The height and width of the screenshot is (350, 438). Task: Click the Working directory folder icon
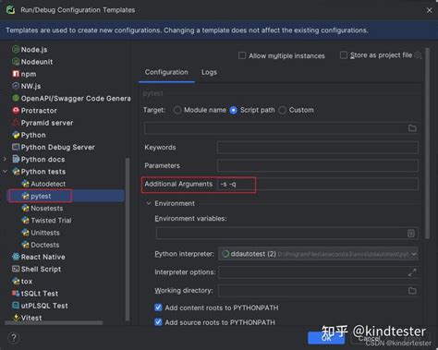(x=412, y=291)
